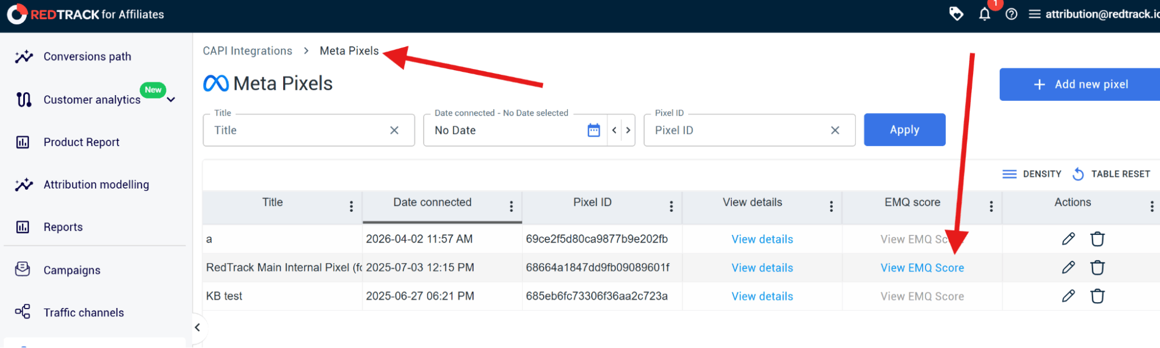
Task: Open Conversions path in sidebar
Action: (88, 56)
